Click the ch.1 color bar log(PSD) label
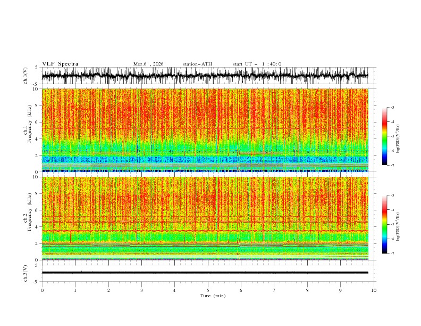The image size is (421, 326). coord(398,139)
